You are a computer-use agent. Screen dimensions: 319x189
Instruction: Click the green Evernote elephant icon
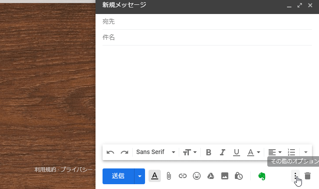[262, 176]
